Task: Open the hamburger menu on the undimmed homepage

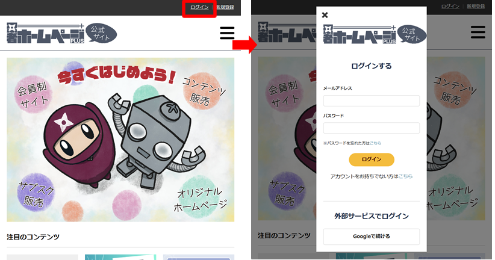Action: pyautogui.click(x=227, y=32)
